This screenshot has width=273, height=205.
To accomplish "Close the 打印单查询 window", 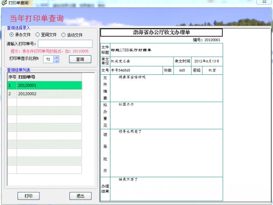I will coord(264,2).
